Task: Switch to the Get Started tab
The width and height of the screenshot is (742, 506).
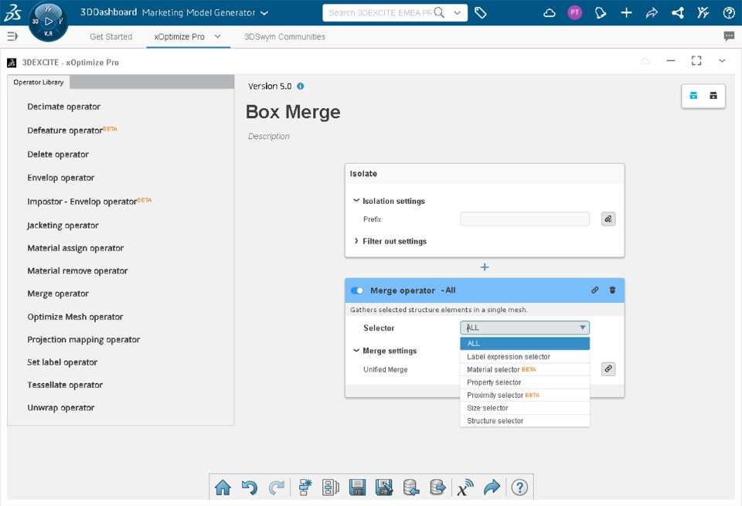Action: click(111, 36)
